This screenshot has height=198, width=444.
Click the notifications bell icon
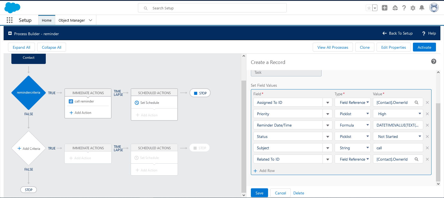(422, 8)
